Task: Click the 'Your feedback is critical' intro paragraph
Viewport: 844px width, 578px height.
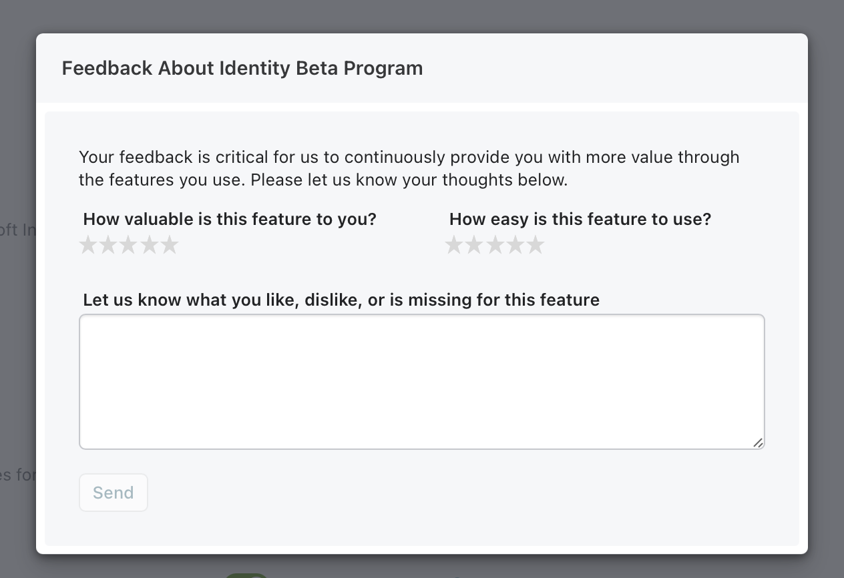Action: (409, 168)
